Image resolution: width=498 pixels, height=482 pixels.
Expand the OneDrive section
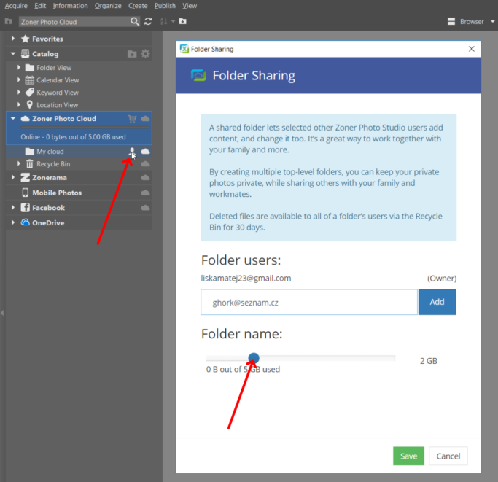click(13, 222)
